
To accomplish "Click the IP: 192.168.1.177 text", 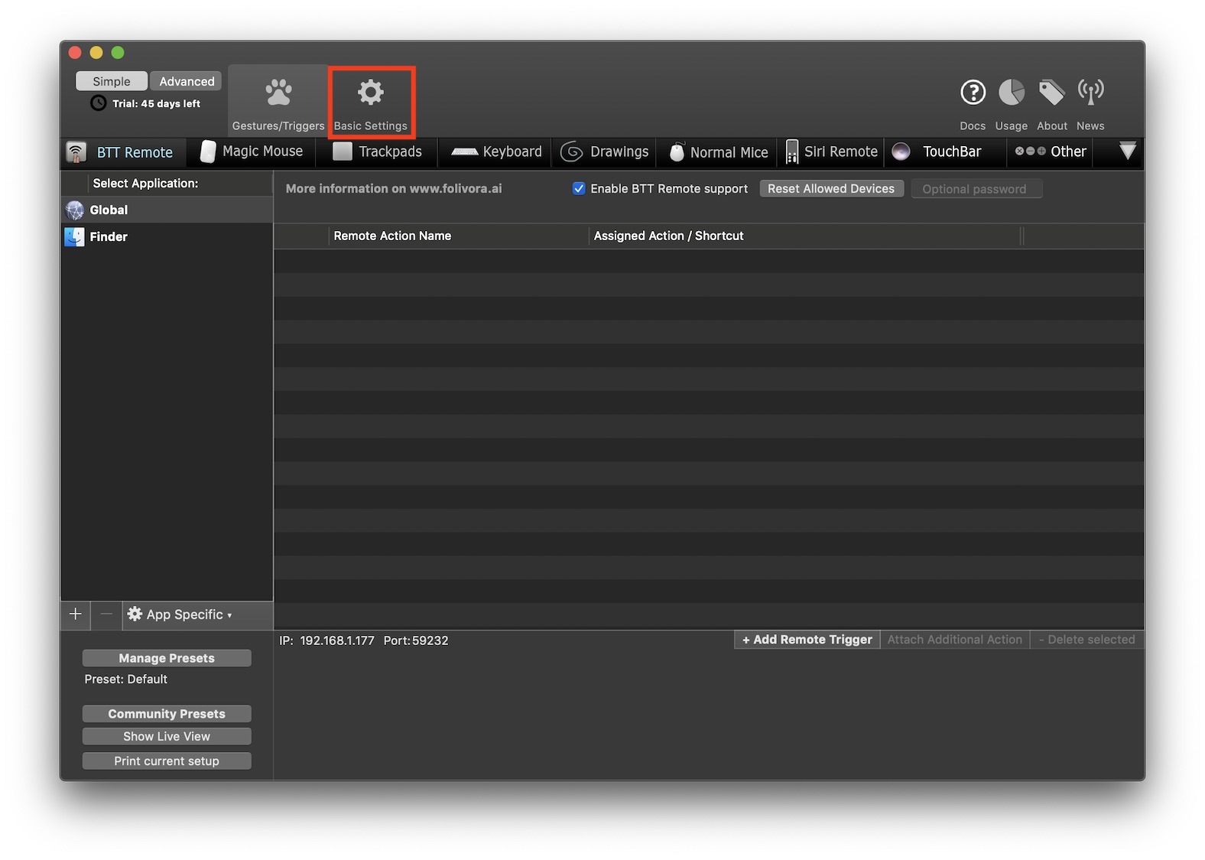I will click(x=326, y=640).
